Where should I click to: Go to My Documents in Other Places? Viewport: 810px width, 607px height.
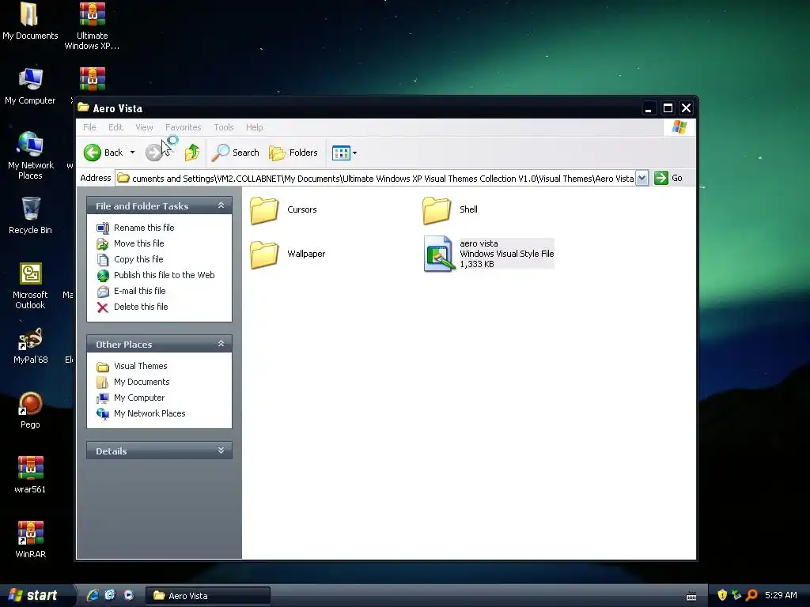pyautogui.click(x=133, y=382)
